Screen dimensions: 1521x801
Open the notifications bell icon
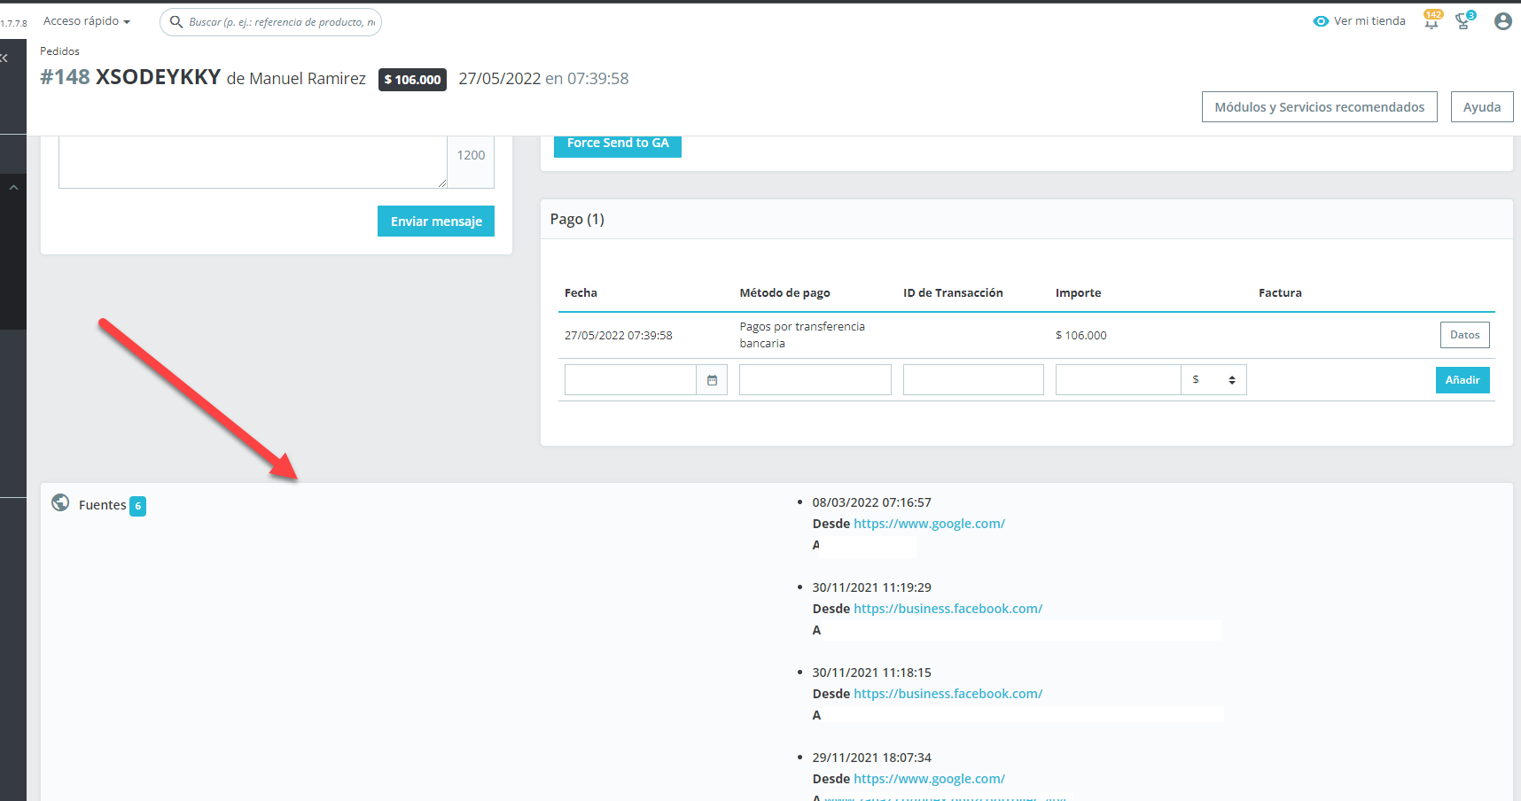click(x=1431, y=21)
